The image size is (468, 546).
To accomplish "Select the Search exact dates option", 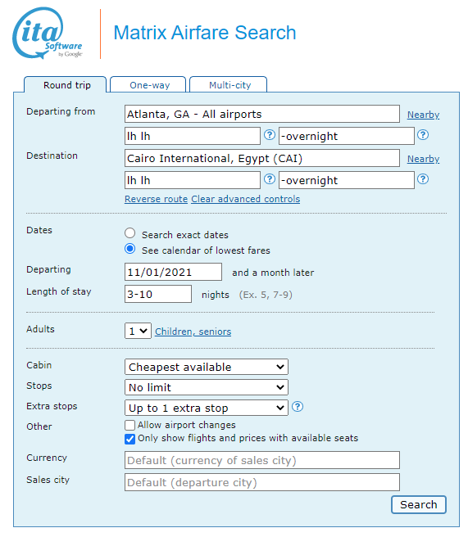I will tap(130, 233).
